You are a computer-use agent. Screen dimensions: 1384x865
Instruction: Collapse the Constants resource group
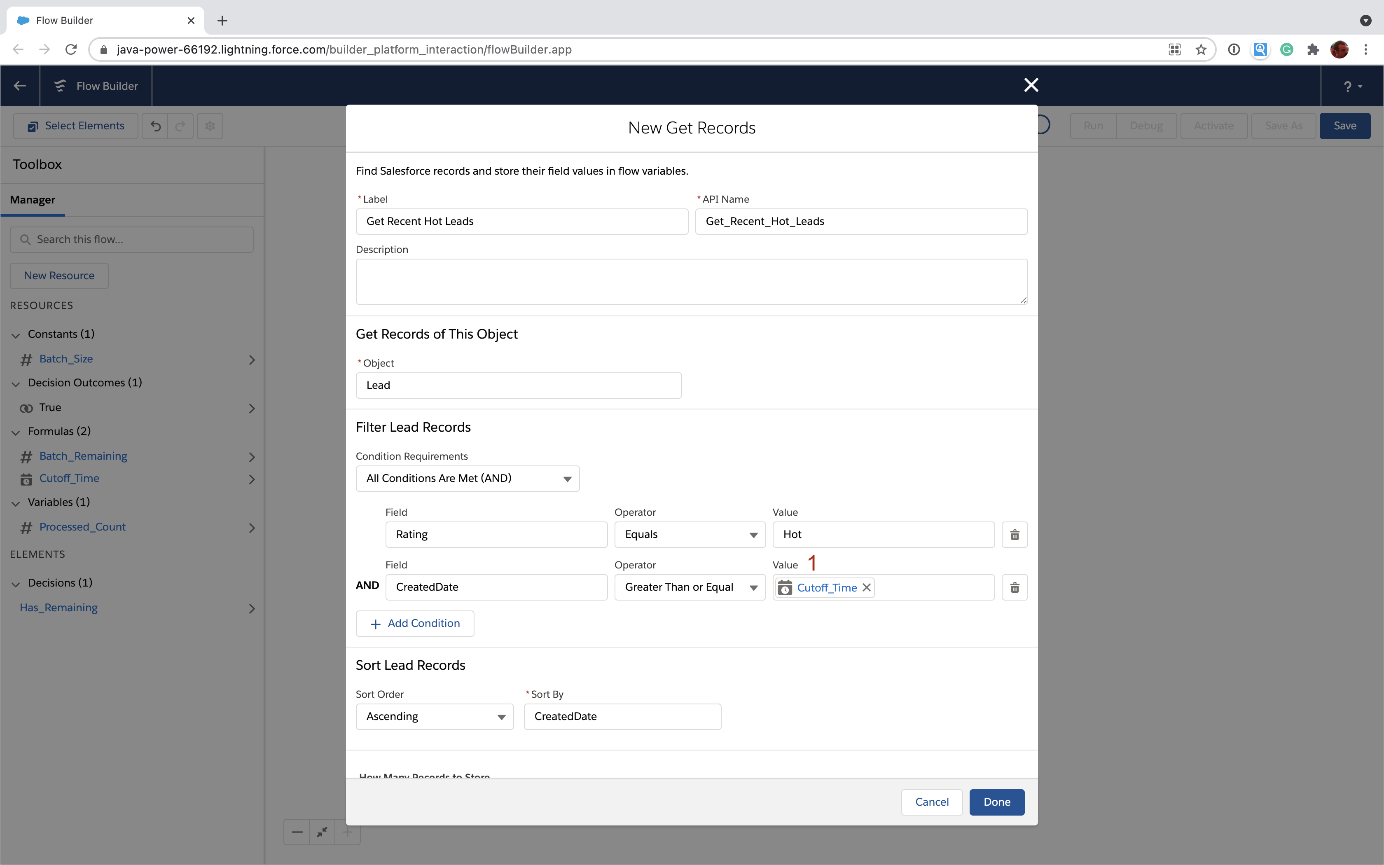coord(16,334)
